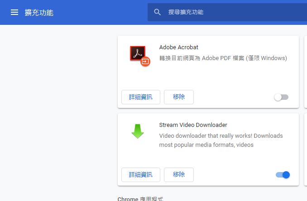
Task: Open 詳細資訊 for Stream Video Downloader
Action: (141, 175)
